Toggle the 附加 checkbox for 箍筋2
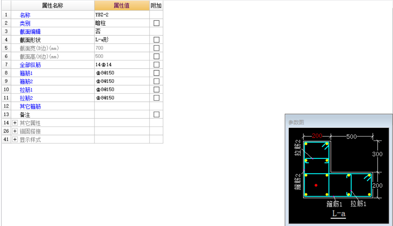Screen dimensions: 393x226 click(x=156, y=81)
